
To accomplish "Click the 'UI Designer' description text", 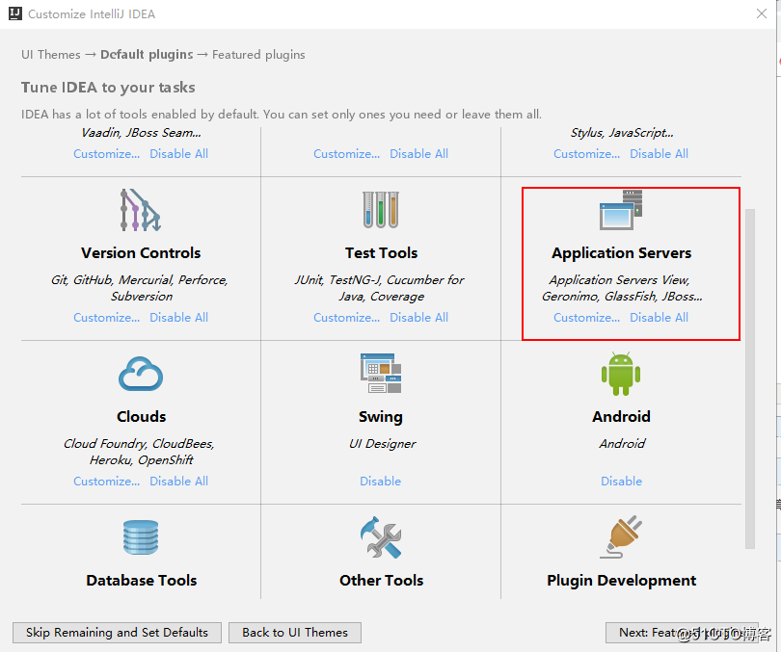I will pyautogui.click(x=382, y=444).
